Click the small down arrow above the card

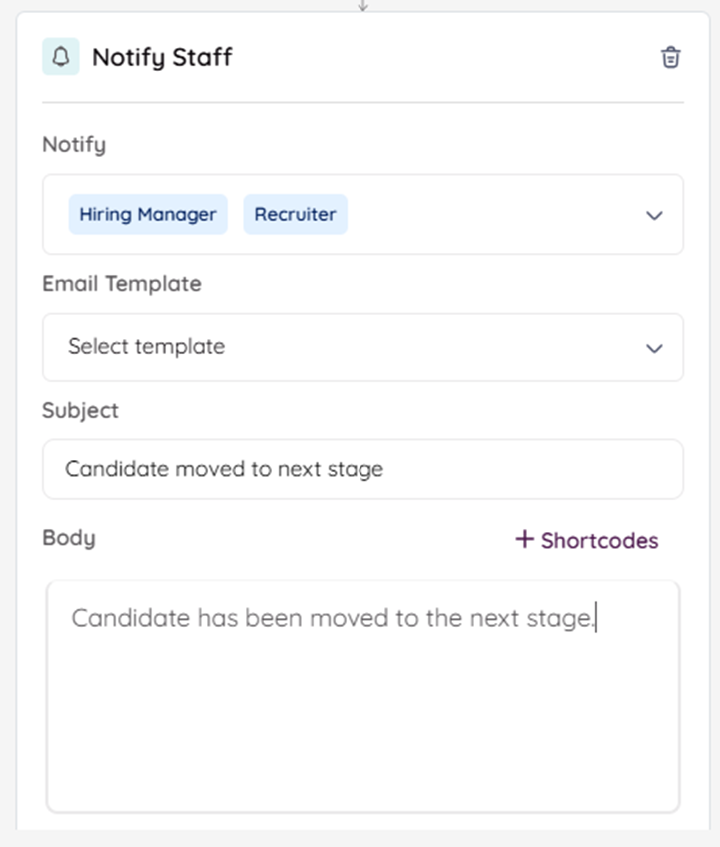(x=362, y=5)
